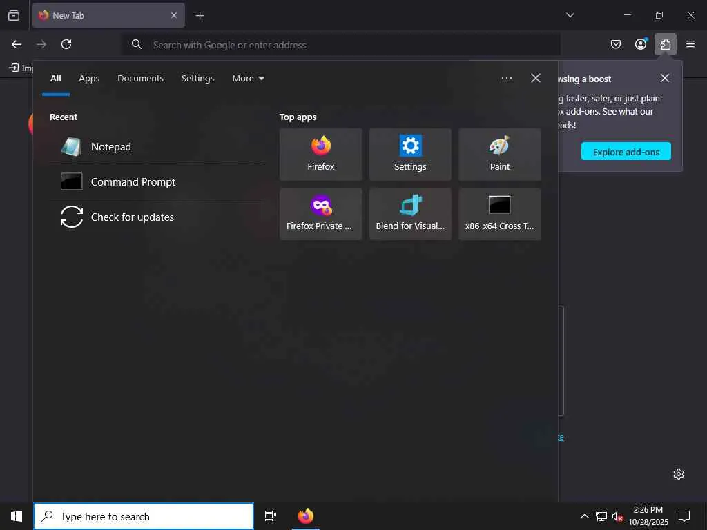The image size is (707, 530).
Task: Open x86_x64 Cross Tools command prompt tile
Action: (x=500, y=214)
